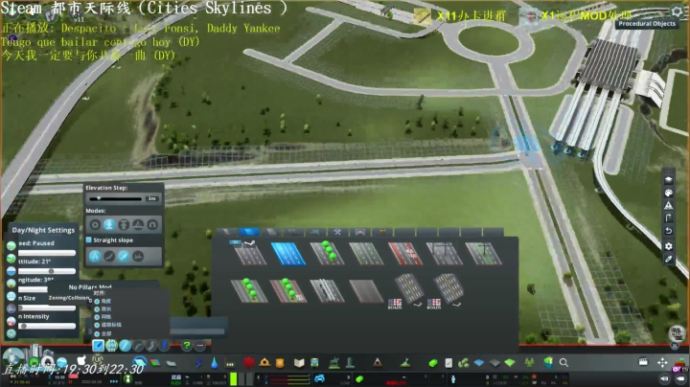Select the normal mode circle icon
This screenshot has height=387, width=690.
tap(95, 225)
